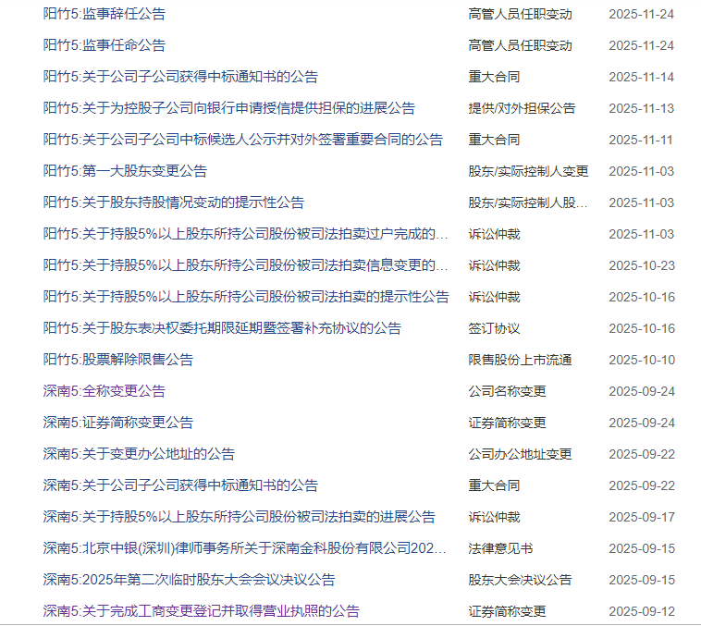Open 阳竹5:关于股东表决权委托期限延期暨签署补充协议的公告

(x=222, y=328)
